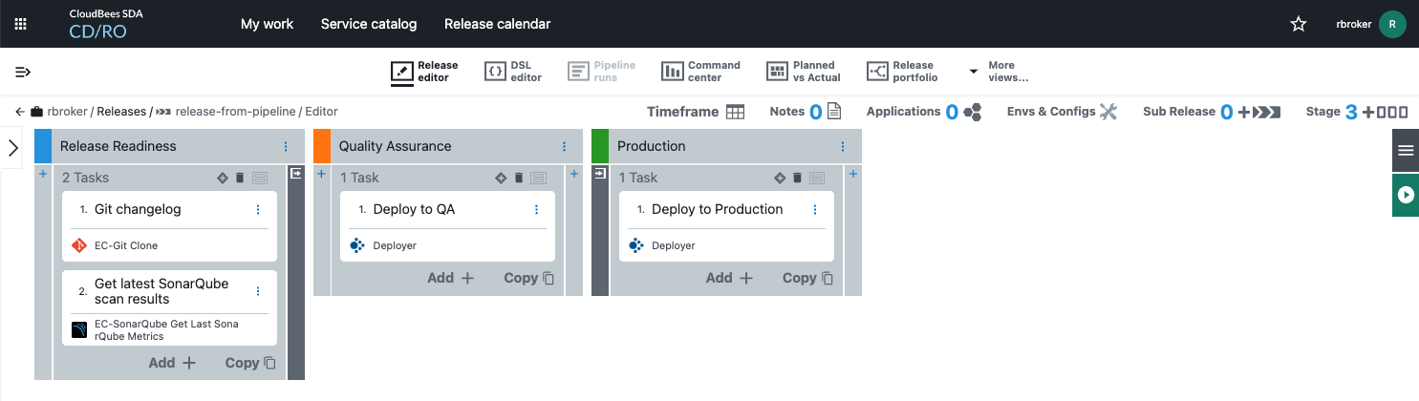
Task: Expand the collapsed left side panel
Action: 13,148
